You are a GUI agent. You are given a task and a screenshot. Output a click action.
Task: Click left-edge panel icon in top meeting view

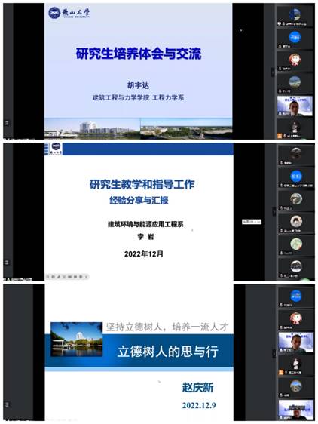(x=7, y=123)
